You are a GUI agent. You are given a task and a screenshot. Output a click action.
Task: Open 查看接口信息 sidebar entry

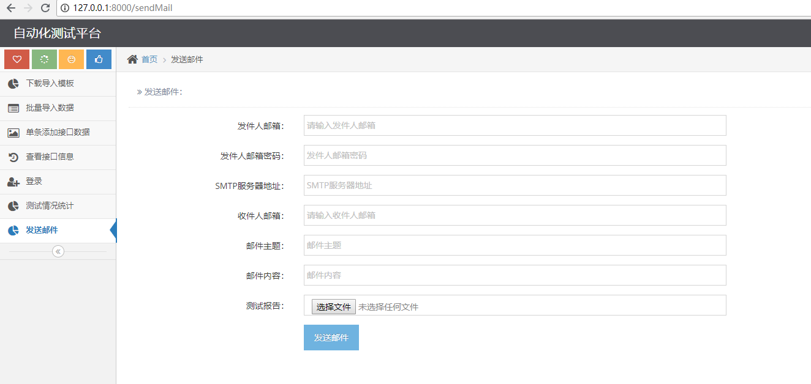coord(50,157)
